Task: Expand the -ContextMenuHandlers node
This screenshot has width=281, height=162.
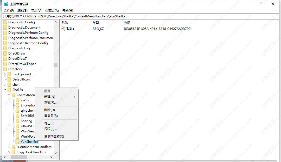Action: coord(9,147)
